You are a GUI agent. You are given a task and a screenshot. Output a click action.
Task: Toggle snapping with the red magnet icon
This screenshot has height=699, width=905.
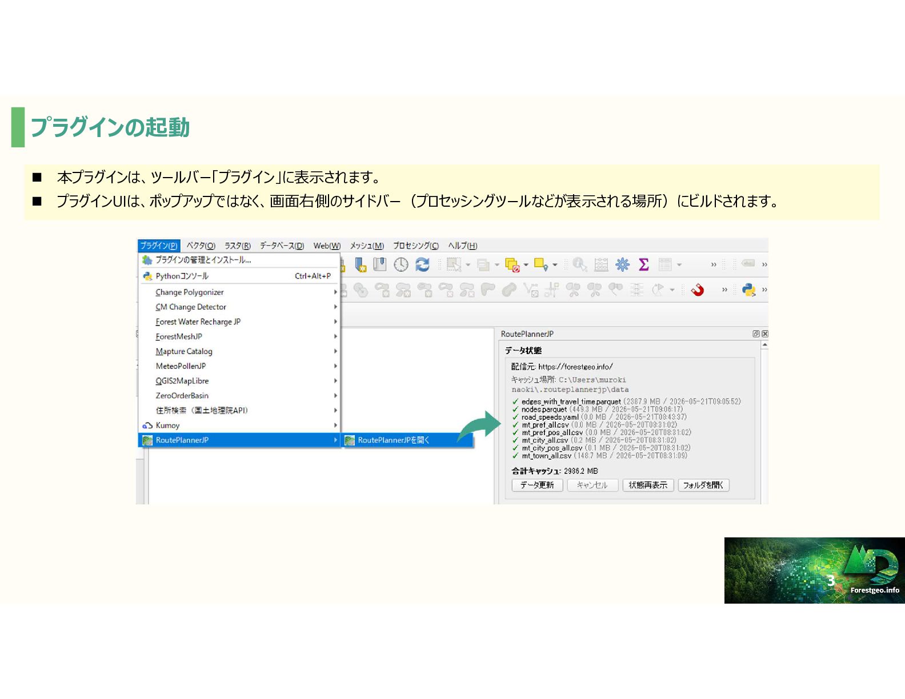coord(698,290)
